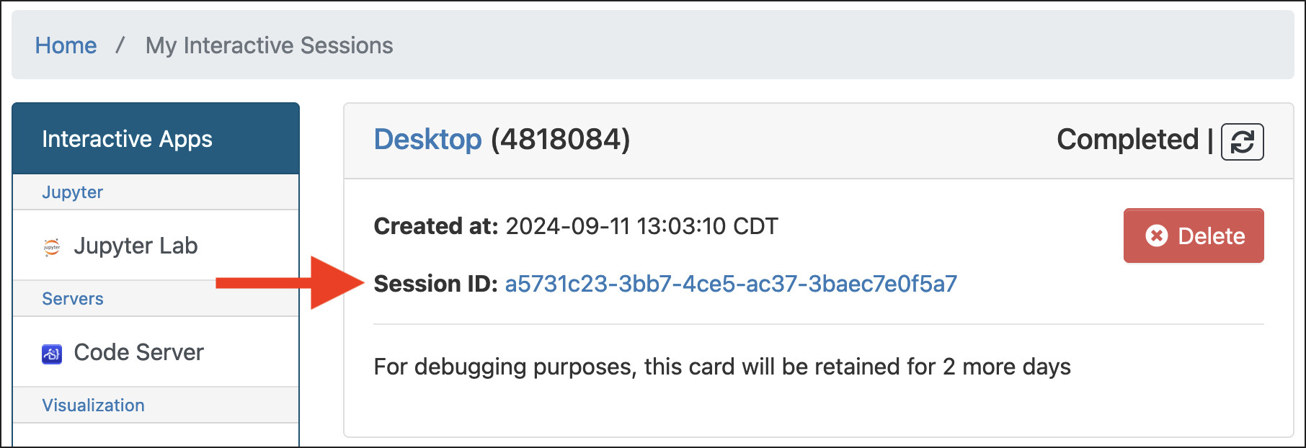Launch Jupyter Lab from the sidebar text
The image size is (1306, 448).
point(136,246)
